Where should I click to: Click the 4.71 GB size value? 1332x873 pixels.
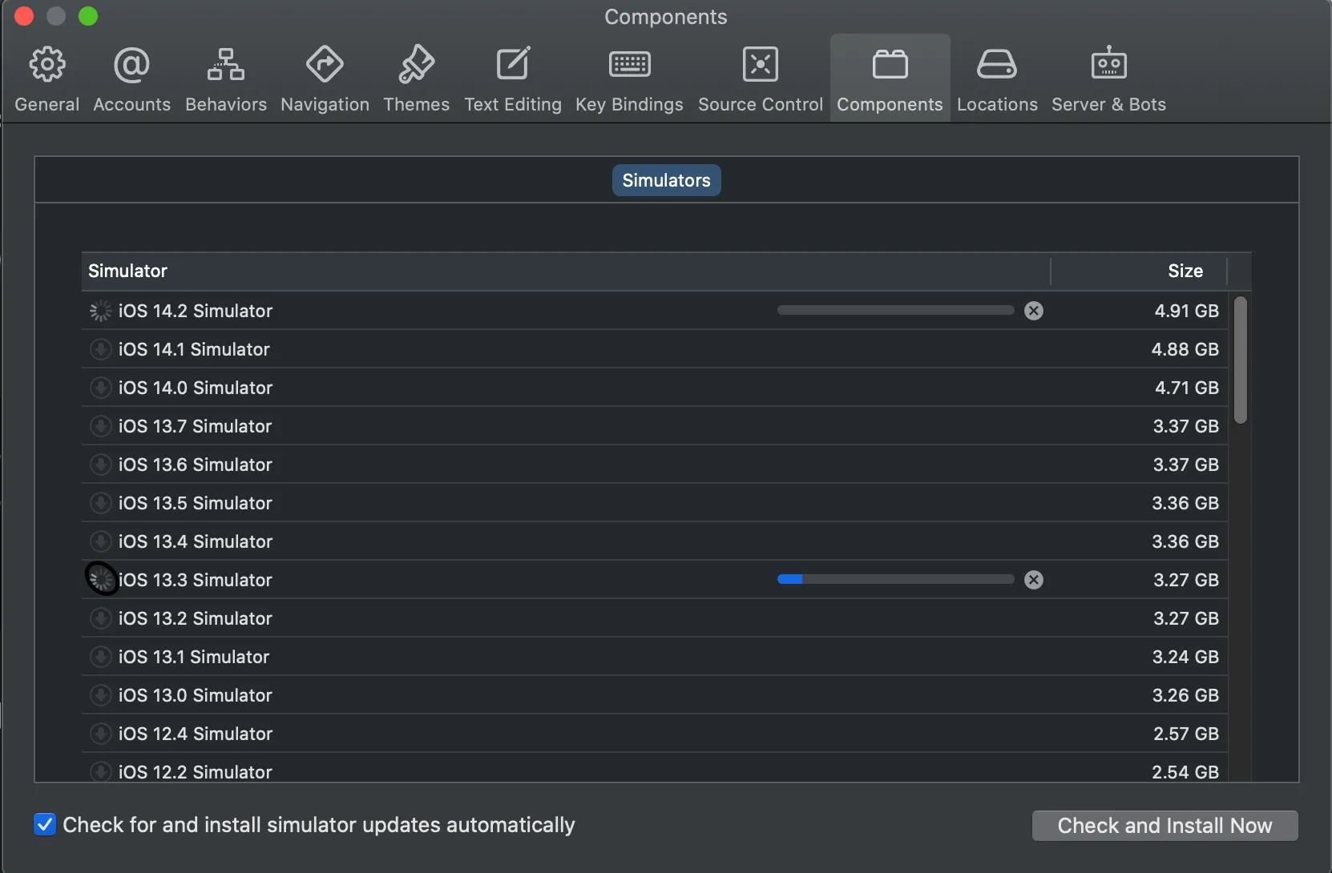tap(1186, 388)
